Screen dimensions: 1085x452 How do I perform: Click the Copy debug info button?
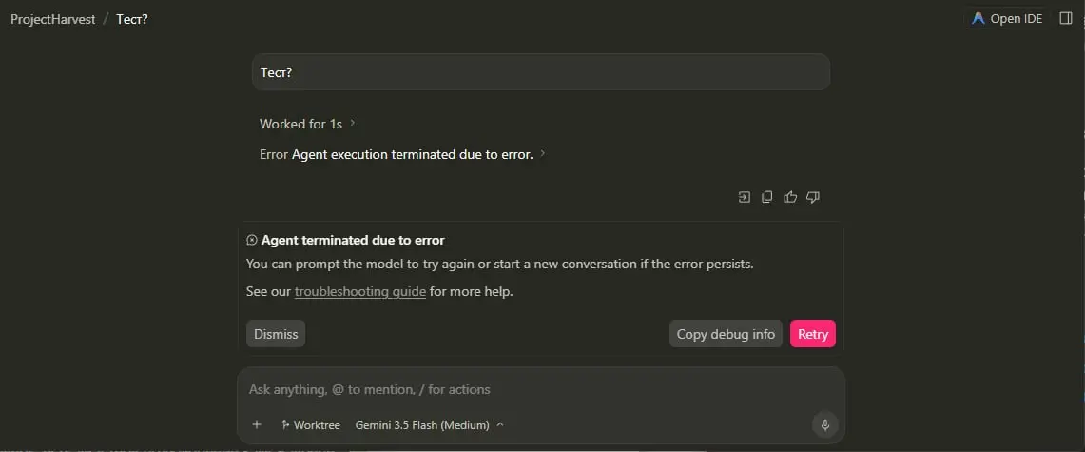[x=726, y=334]
